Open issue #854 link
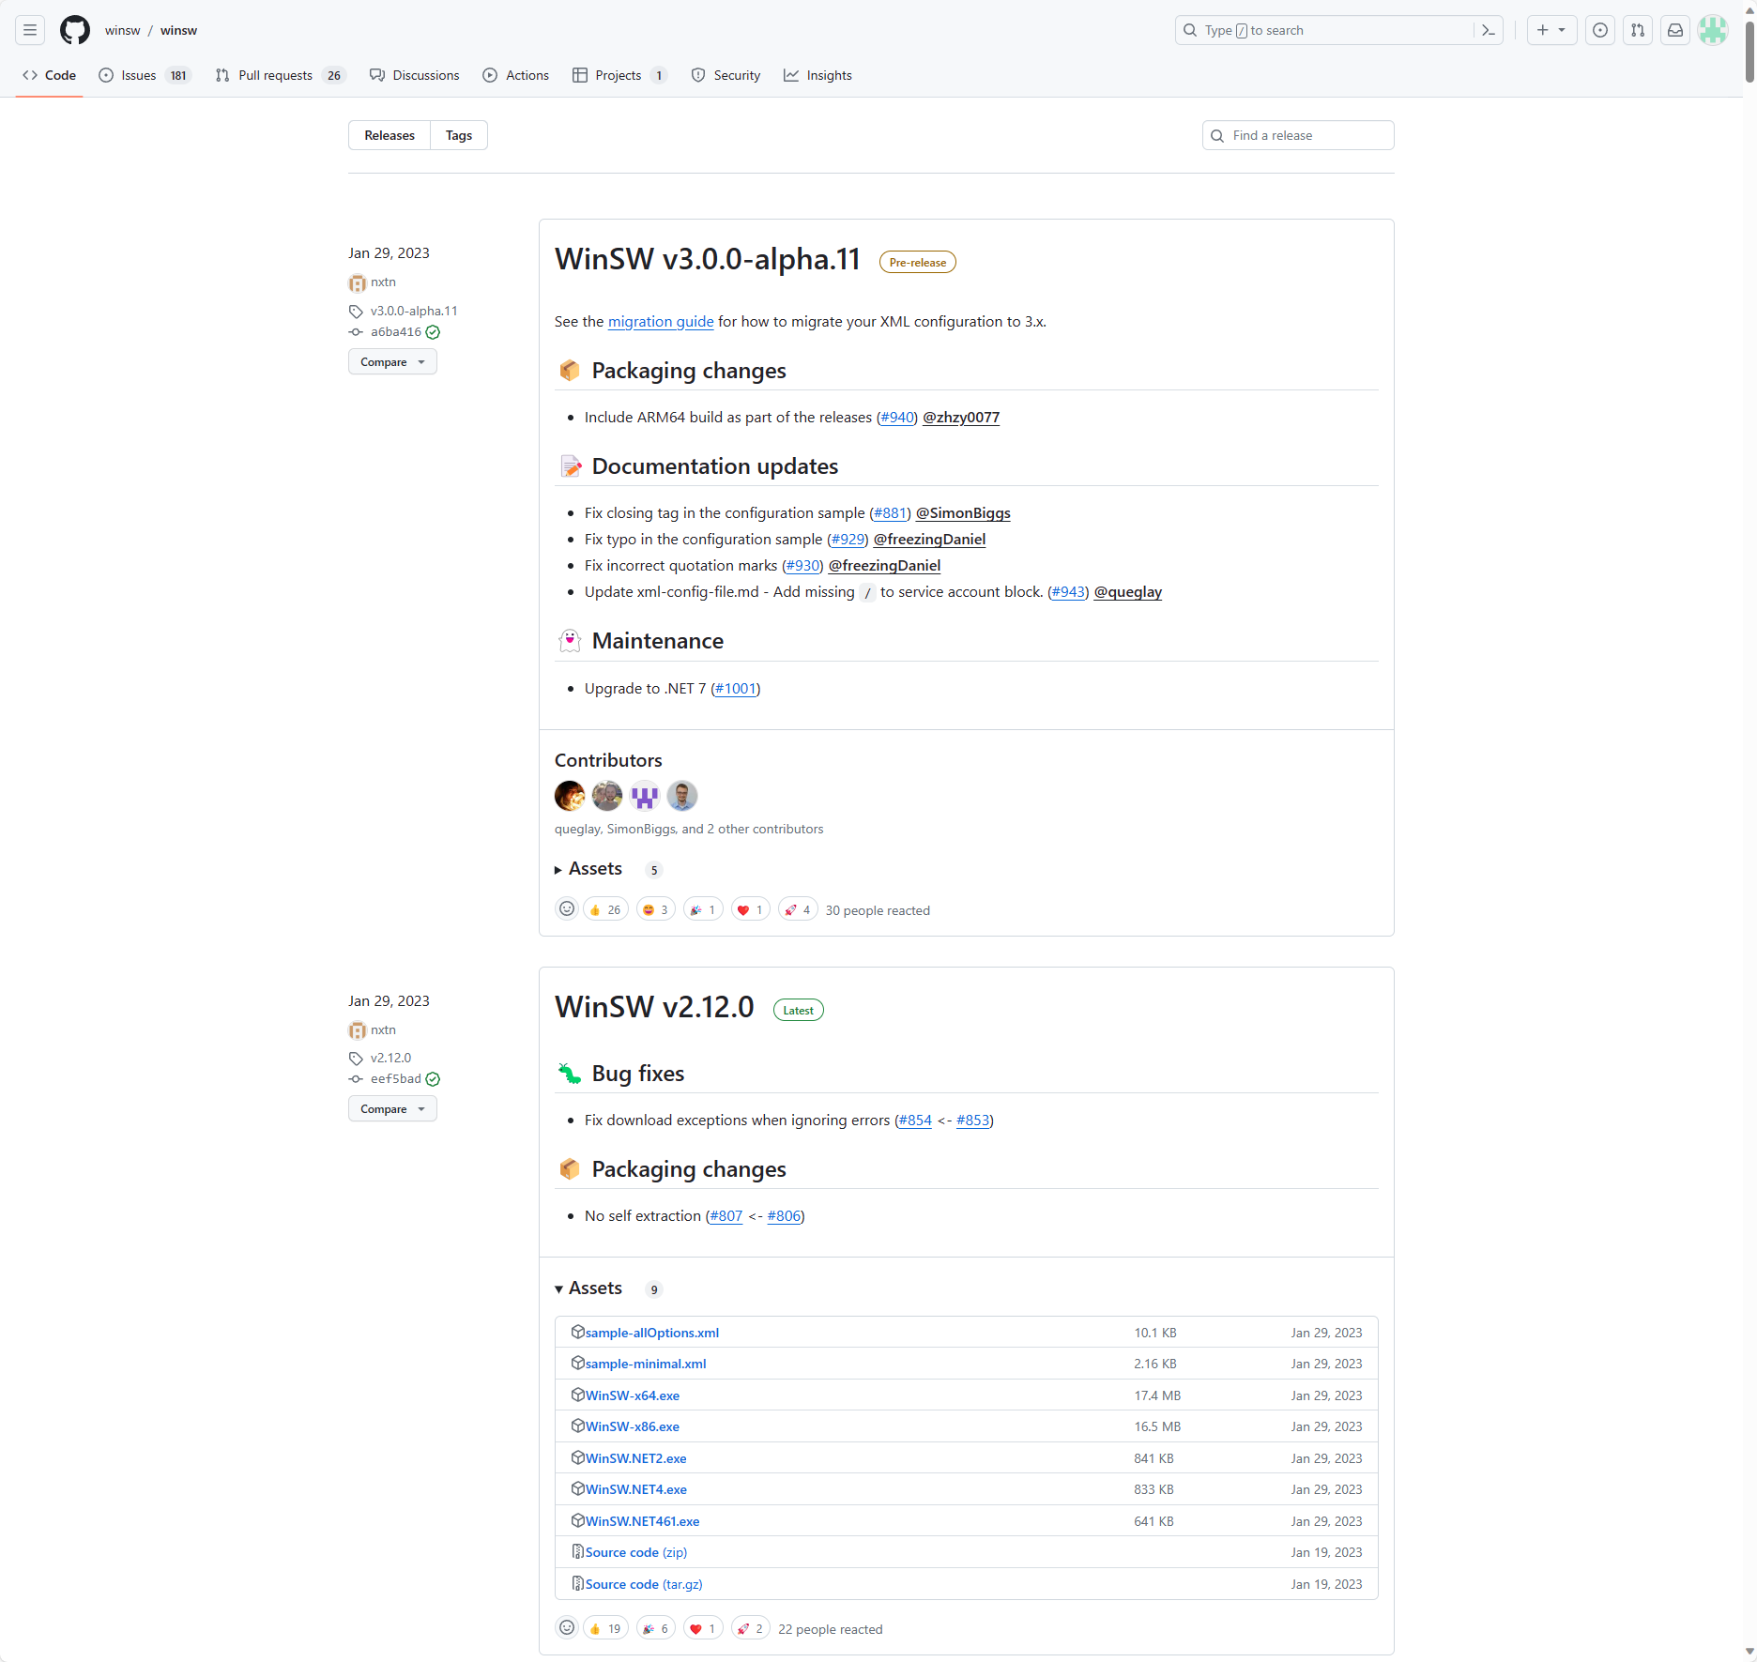Image resolution: width=1757 pixels, height=1662 pixels. 915,1121
